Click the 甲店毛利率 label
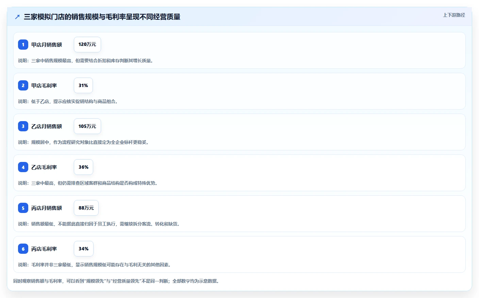The height and width of the screenshot is (298, 479). click(44, 85)
